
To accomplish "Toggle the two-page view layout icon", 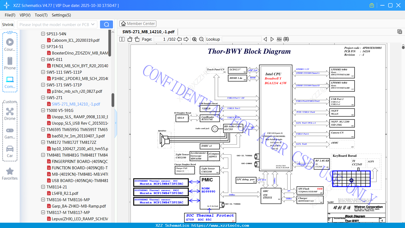I will pos(122,39).
